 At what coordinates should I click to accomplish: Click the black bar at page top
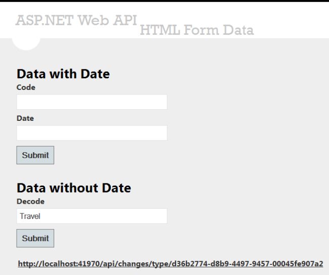click(164, 1)
